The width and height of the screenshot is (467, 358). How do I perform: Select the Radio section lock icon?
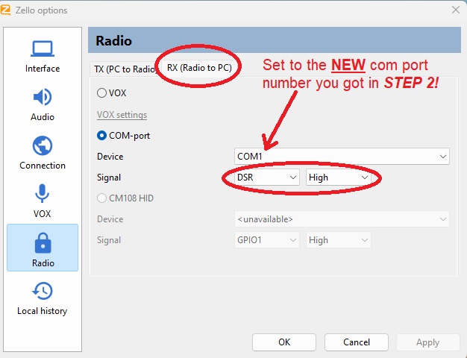coord(43,242)
